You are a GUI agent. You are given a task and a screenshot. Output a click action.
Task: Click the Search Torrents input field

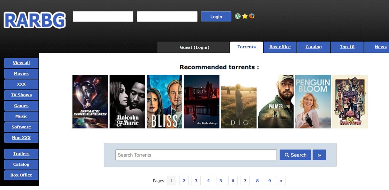point(196,155)
